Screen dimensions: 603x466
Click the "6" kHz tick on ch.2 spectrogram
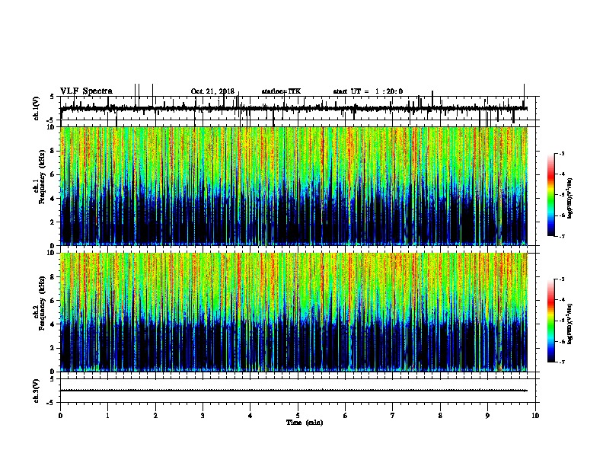click(53, 301)
